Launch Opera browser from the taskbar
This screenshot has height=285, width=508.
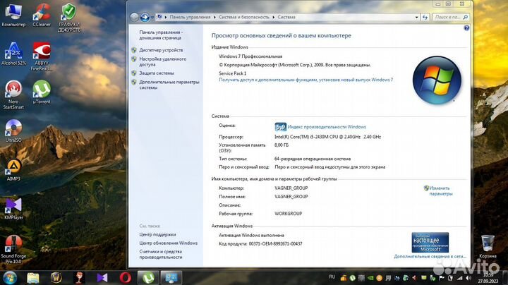(126, 278)
